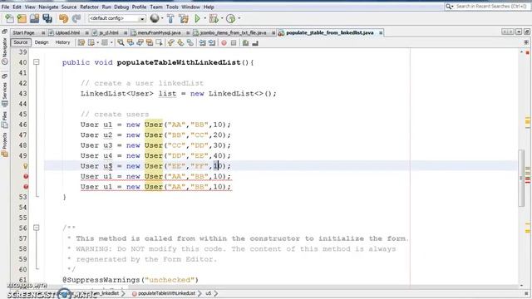
Task: Toggle Rectangular Selection mode
Action: (159, 42)
